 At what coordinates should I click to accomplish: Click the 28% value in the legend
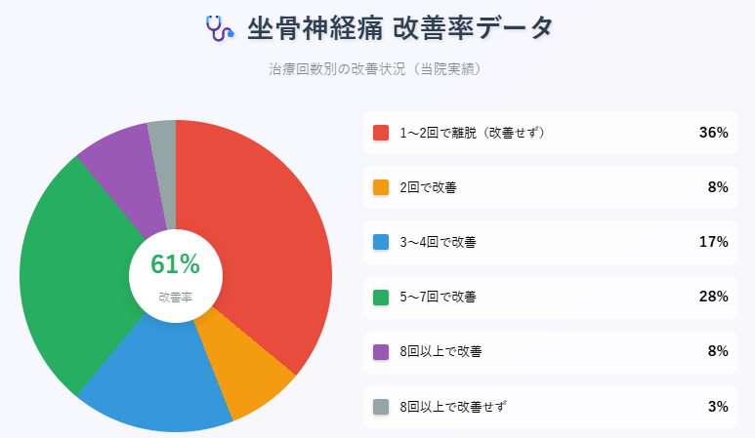pyautogui.click(x=714, y=297)
